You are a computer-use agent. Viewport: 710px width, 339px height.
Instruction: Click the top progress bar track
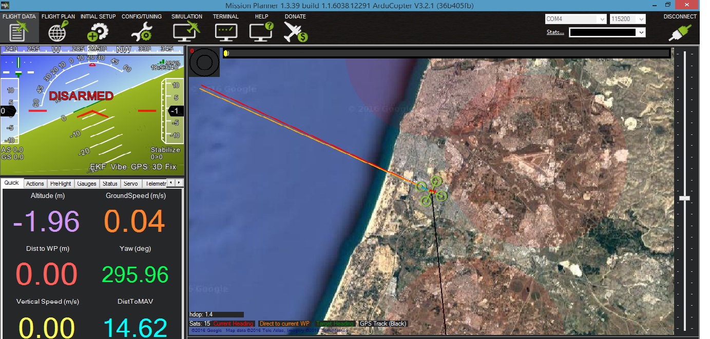(447, 53)
